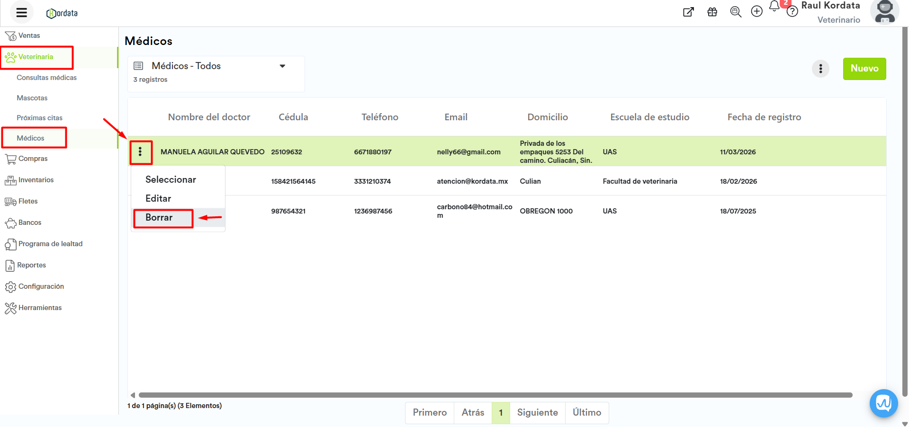
Task: Open the external link icon in header
Action: (688, 12)
